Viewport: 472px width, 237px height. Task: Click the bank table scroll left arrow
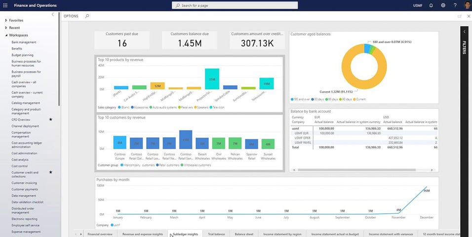coord(294,170)
